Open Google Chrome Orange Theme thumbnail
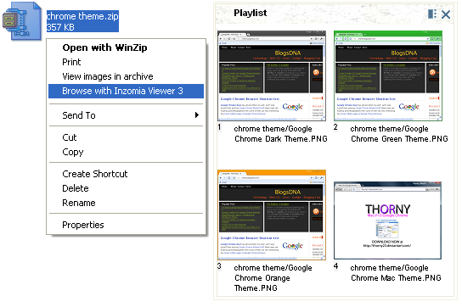 [x=272, y=215]
